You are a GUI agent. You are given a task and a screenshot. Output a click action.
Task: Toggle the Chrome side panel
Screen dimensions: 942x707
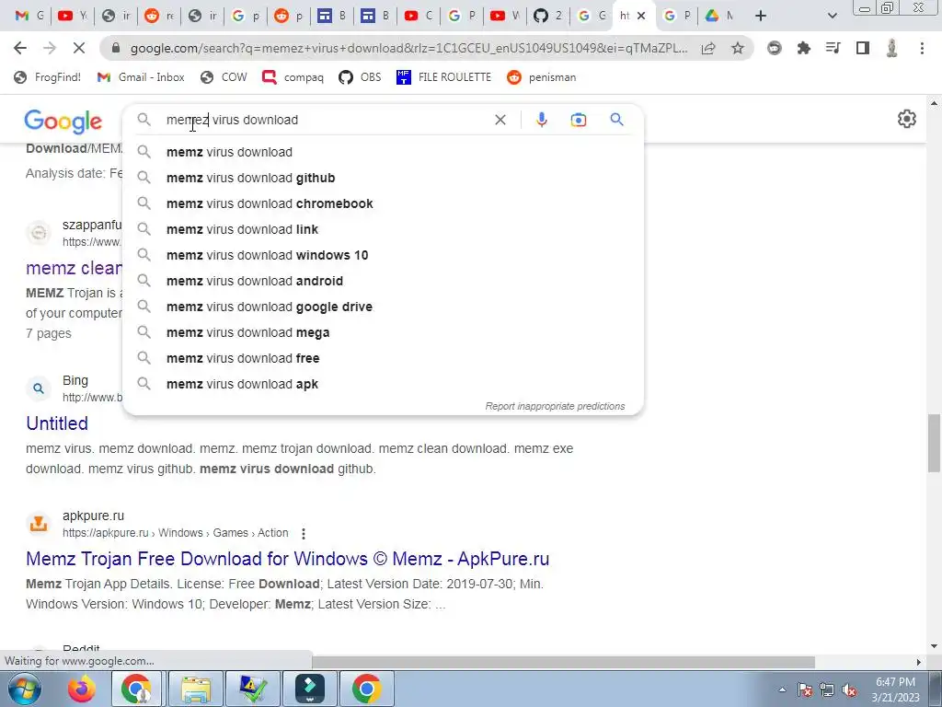pyautogui.click(x=863, y=48)
